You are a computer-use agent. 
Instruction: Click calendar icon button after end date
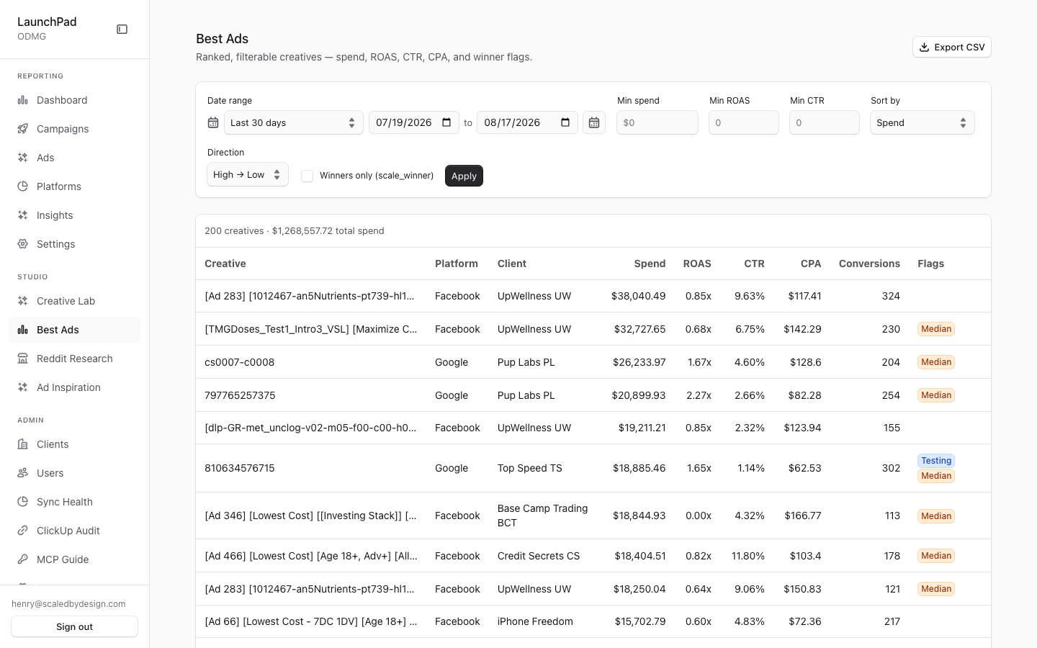click(594, 122)
